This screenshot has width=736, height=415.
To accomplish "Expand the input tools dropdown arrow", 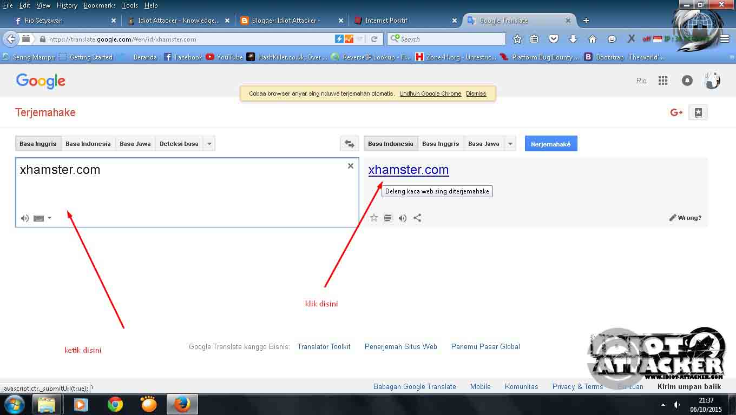I will (49, 218).
